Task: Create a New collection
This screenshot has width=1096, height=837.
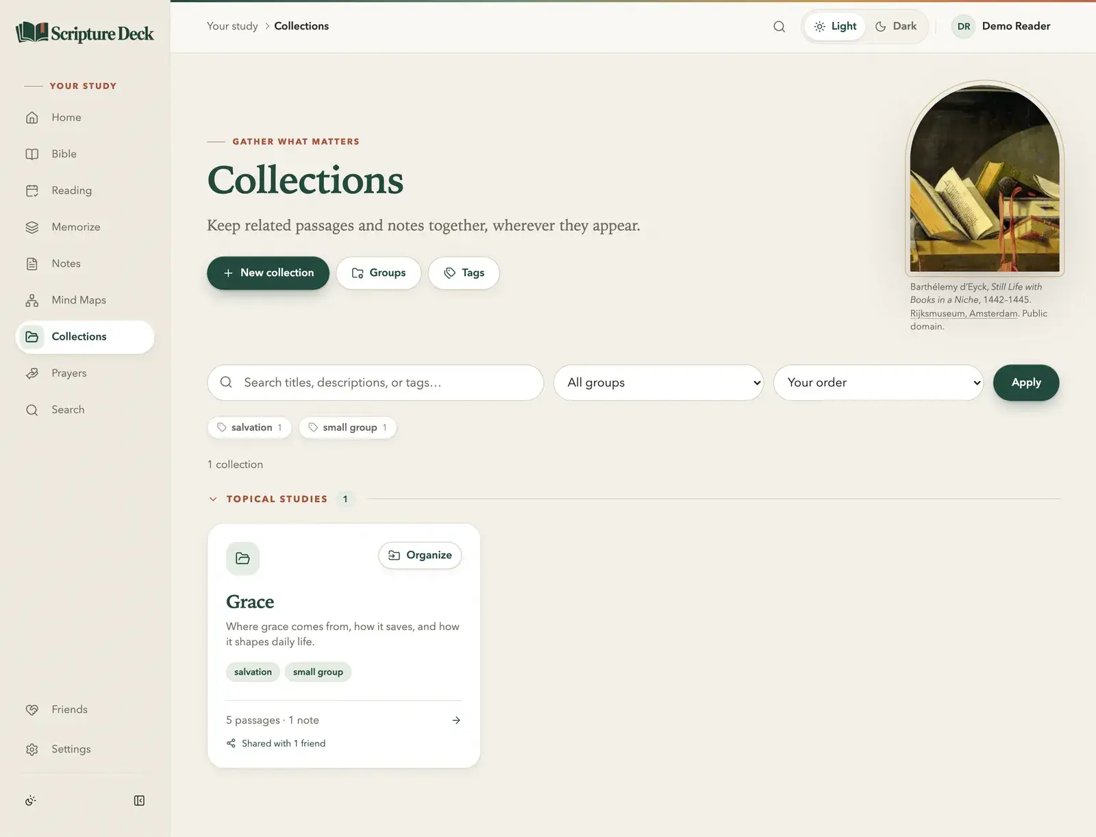Action: click(268, 273)
